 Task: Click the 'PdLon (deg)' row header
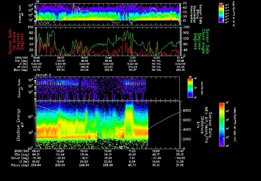point(20,165)
